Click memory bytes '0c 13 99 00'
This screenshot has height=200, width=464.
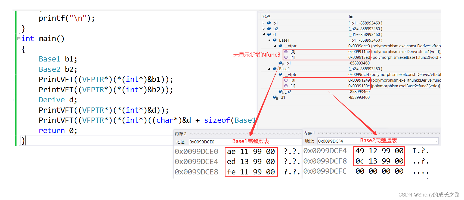(379, 161)
